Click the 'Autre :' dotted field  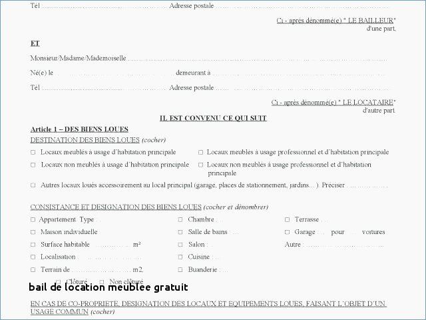pyautogui.click(x=345, y=246)
